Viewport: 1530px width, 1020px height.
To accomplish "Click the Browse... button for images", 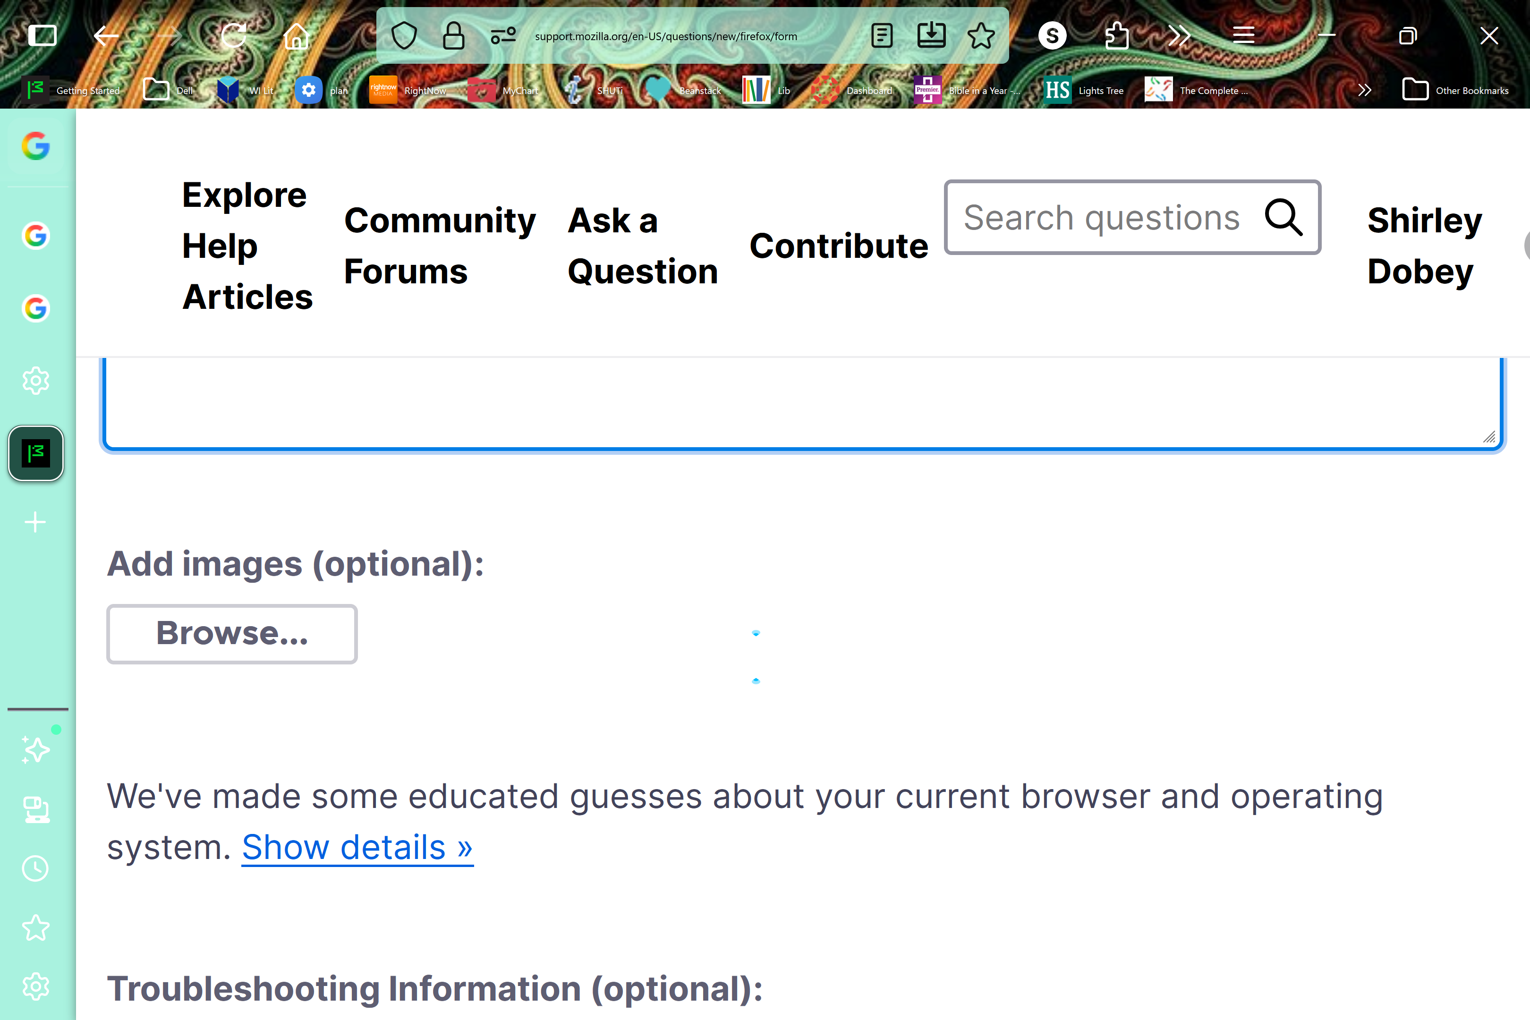I will [232, 634].
